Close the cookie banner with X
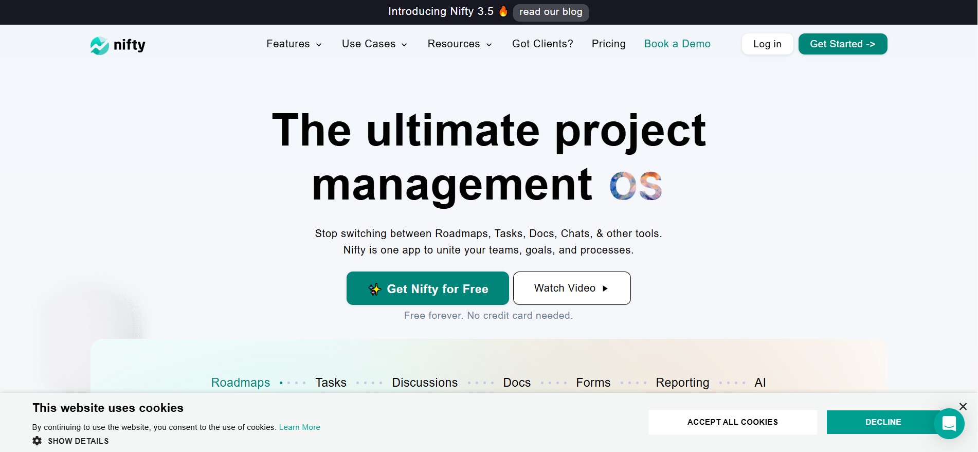 pyautogui.click(x=963, y=407)
